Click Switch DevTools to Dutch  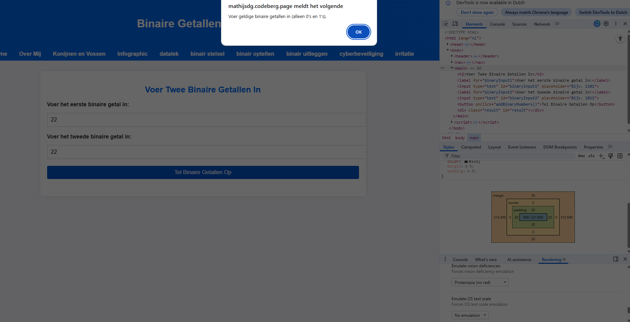point(603,12)
